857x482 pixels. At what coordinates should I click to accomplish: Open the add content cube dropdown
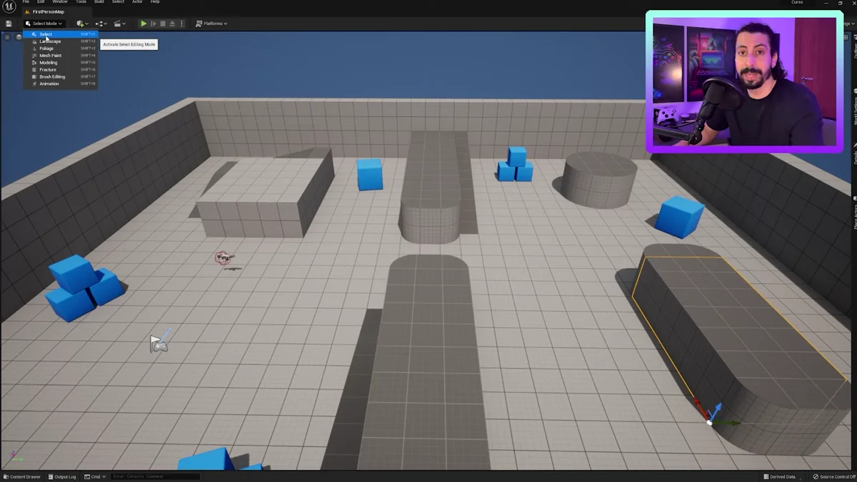(x=81, y=24)
